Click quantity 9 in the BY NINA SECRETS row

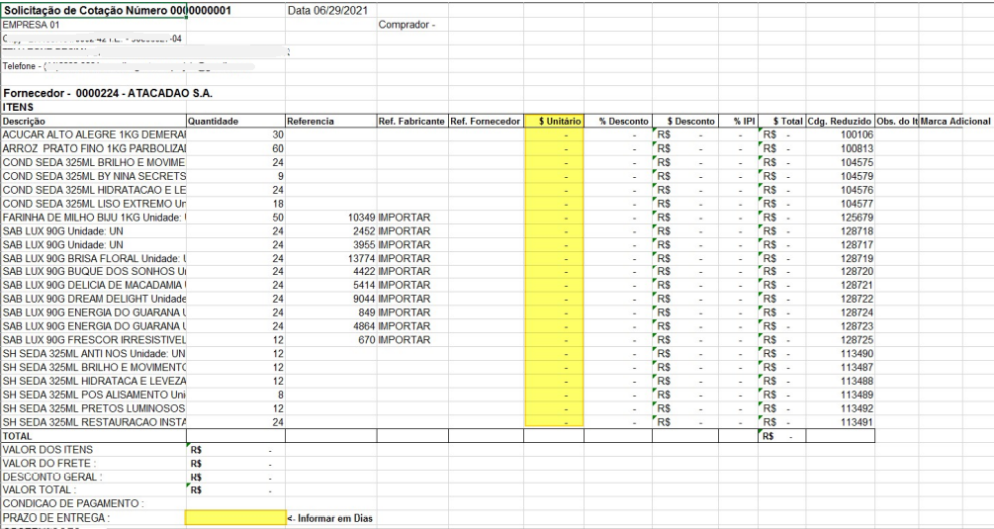[235, 176]
